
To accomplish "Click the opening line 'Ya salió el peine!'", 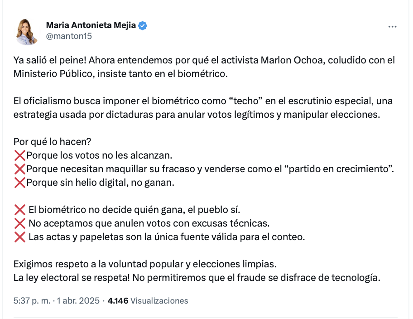I will pos(50,60).
